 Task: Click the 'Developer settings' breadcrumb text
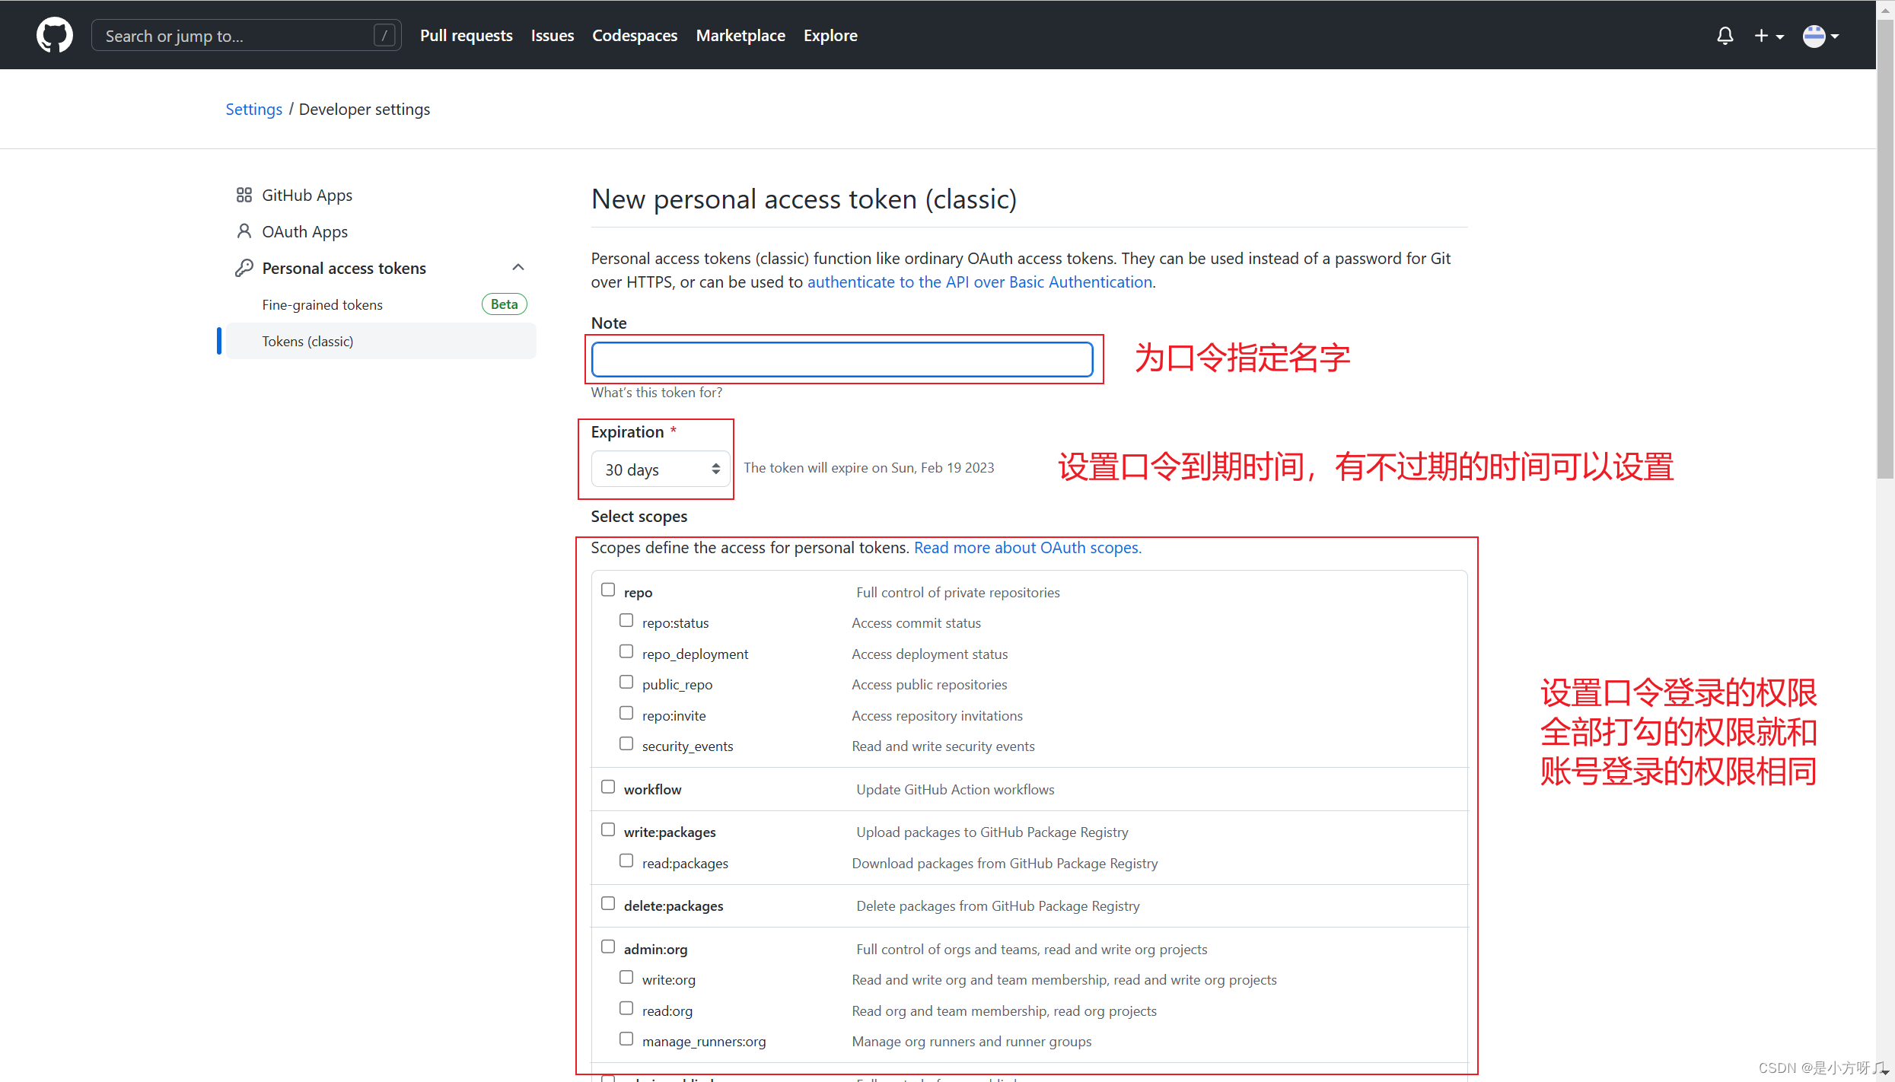(365, 109)
